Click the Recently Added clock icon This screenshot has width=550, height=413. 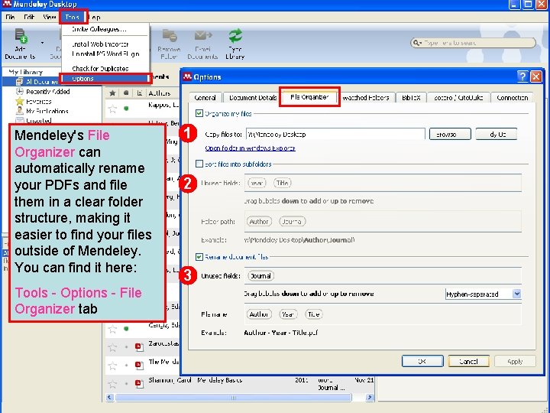point(20,92)
